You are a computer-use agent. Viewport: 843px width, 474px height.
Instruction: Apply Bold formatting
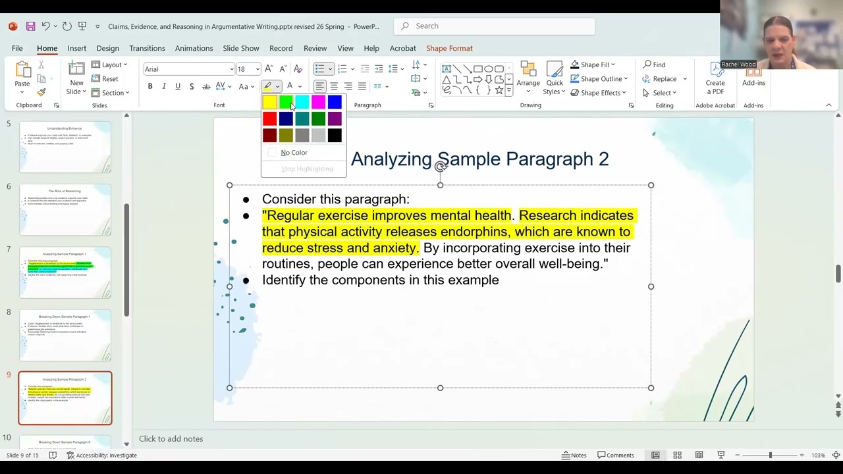click(150, 86)
